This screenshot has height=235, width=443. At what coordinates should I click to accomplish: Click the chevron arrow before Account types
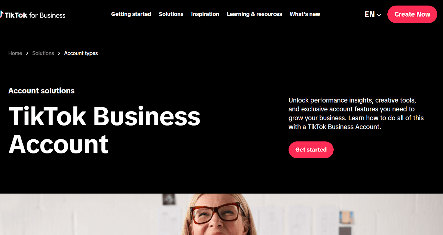point(59,53)
